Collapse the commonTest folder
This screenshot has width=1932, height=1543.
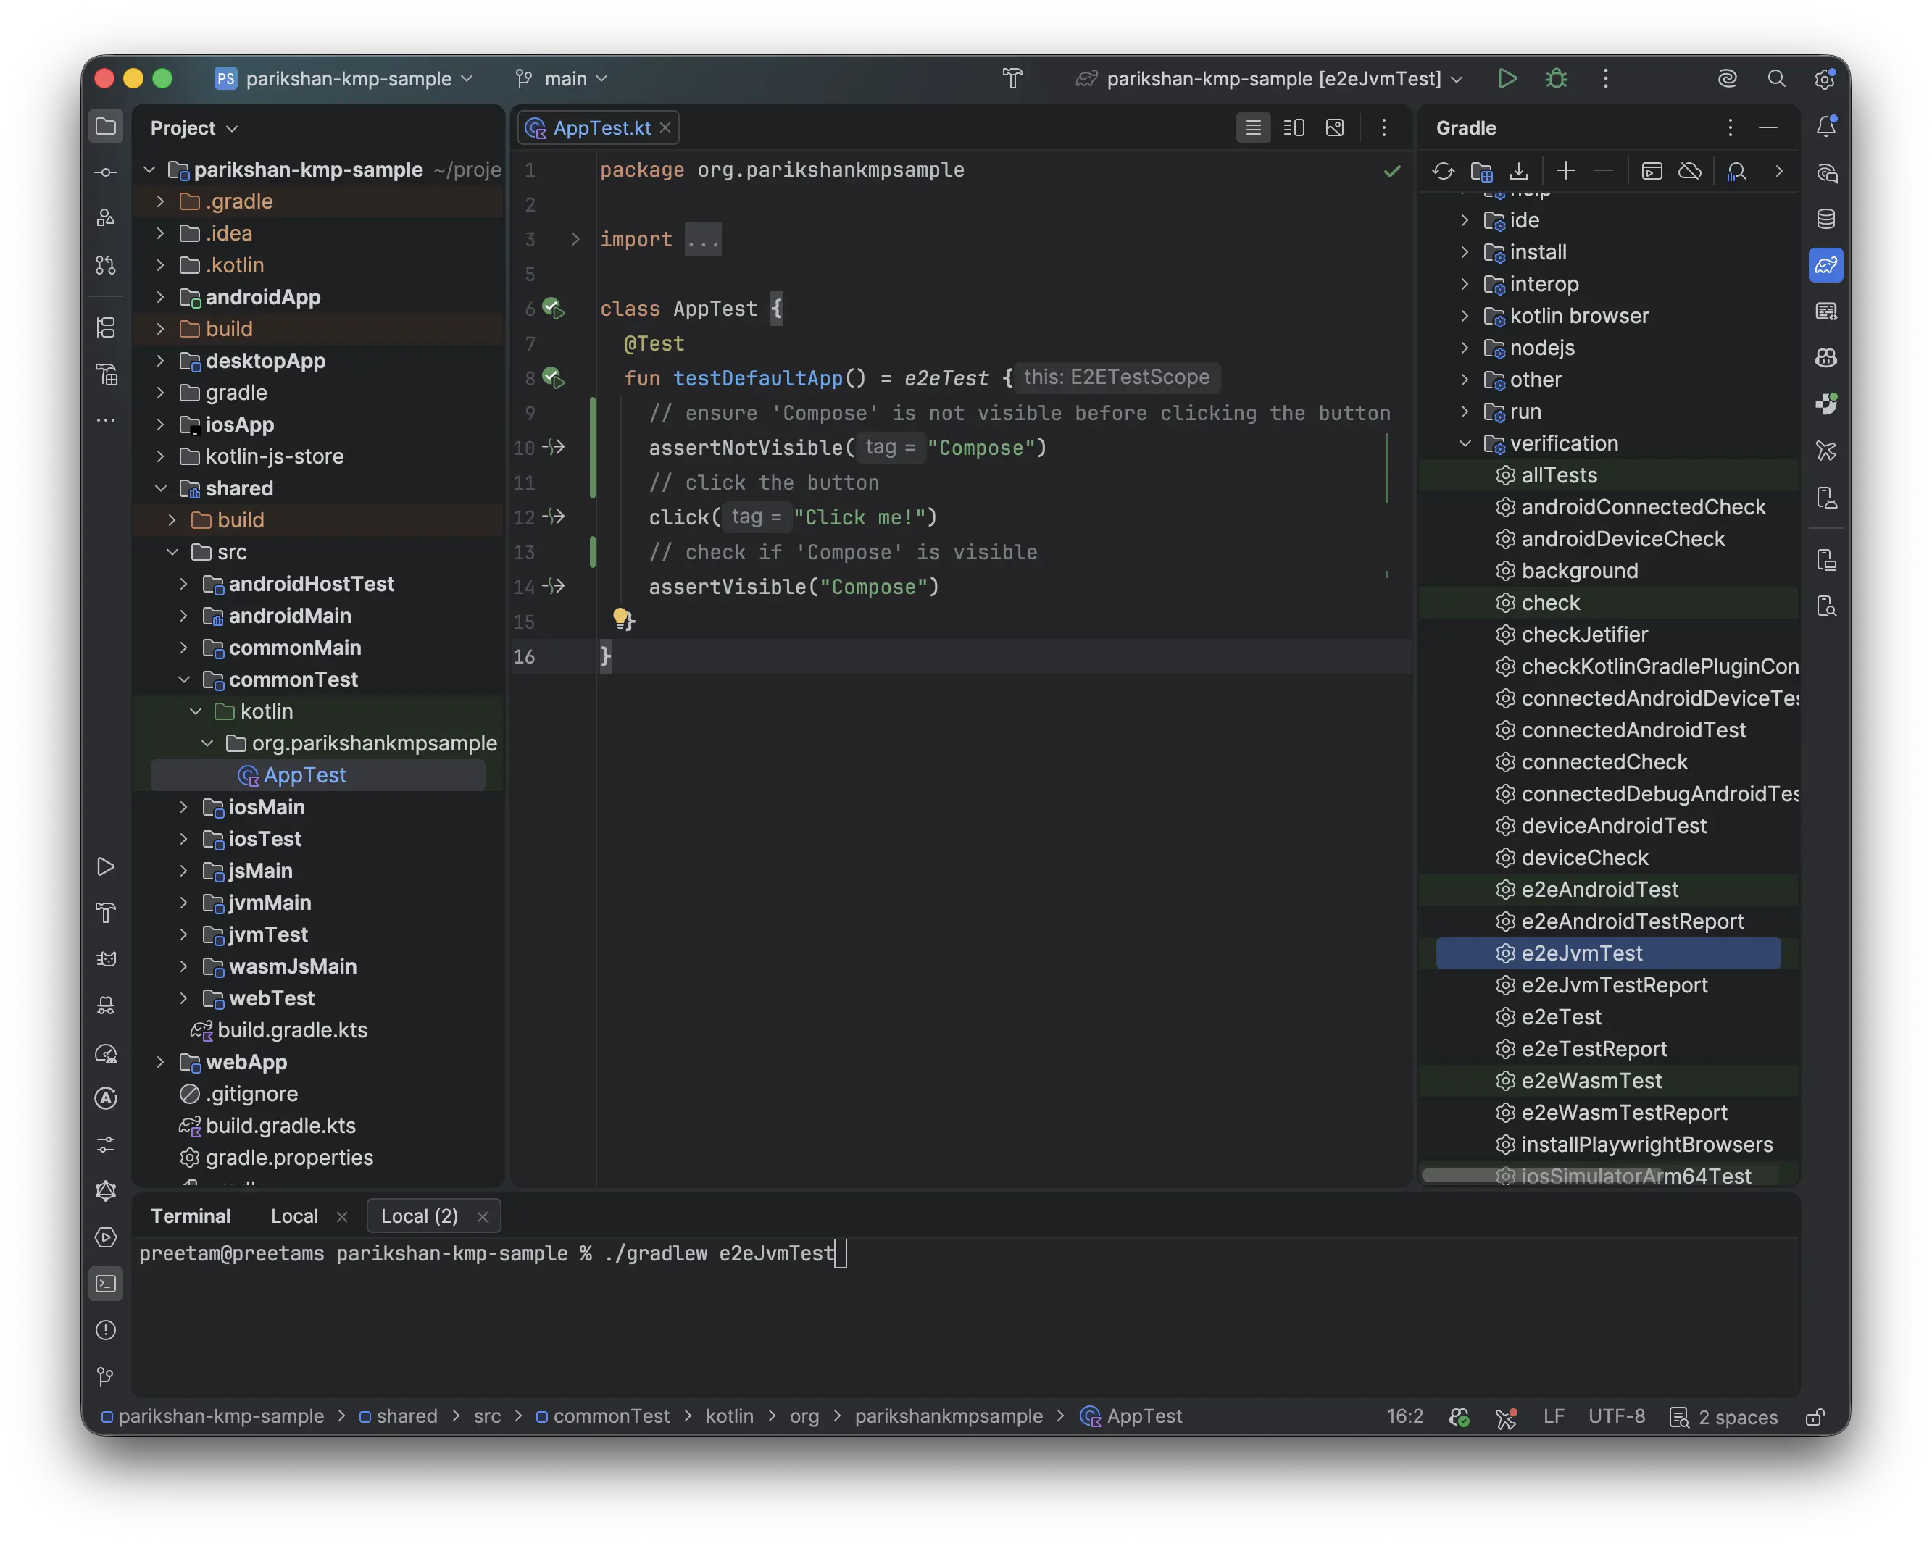pos(183,681)
